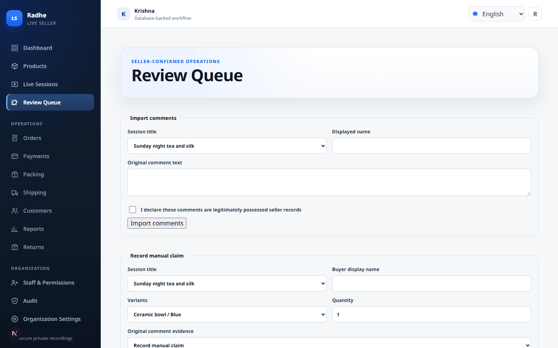This screenshot has width=558, height=348.
Task: Navigate to Shipping
Action: click(50, 193)
